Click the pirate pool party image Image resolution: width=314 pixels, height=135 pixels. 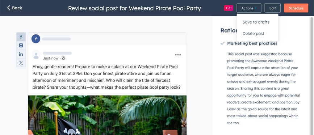coord(107,115)
